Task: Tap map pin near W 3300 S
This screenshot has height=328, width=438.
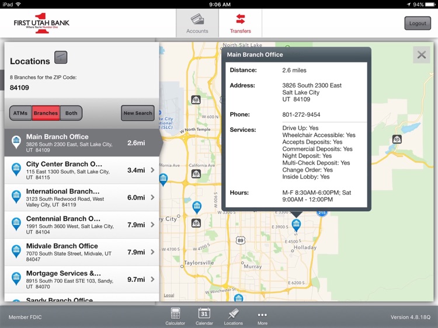Action: pos(197,207)
